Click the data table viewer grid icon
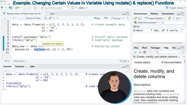The image size is (187, 105). [x=182, y=30]
